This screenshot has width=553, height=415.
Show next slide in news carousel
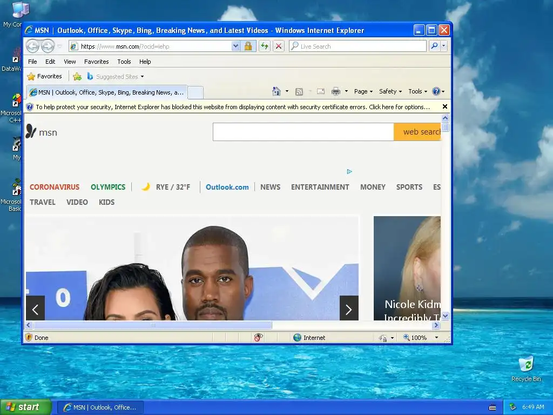coord(349,308)
